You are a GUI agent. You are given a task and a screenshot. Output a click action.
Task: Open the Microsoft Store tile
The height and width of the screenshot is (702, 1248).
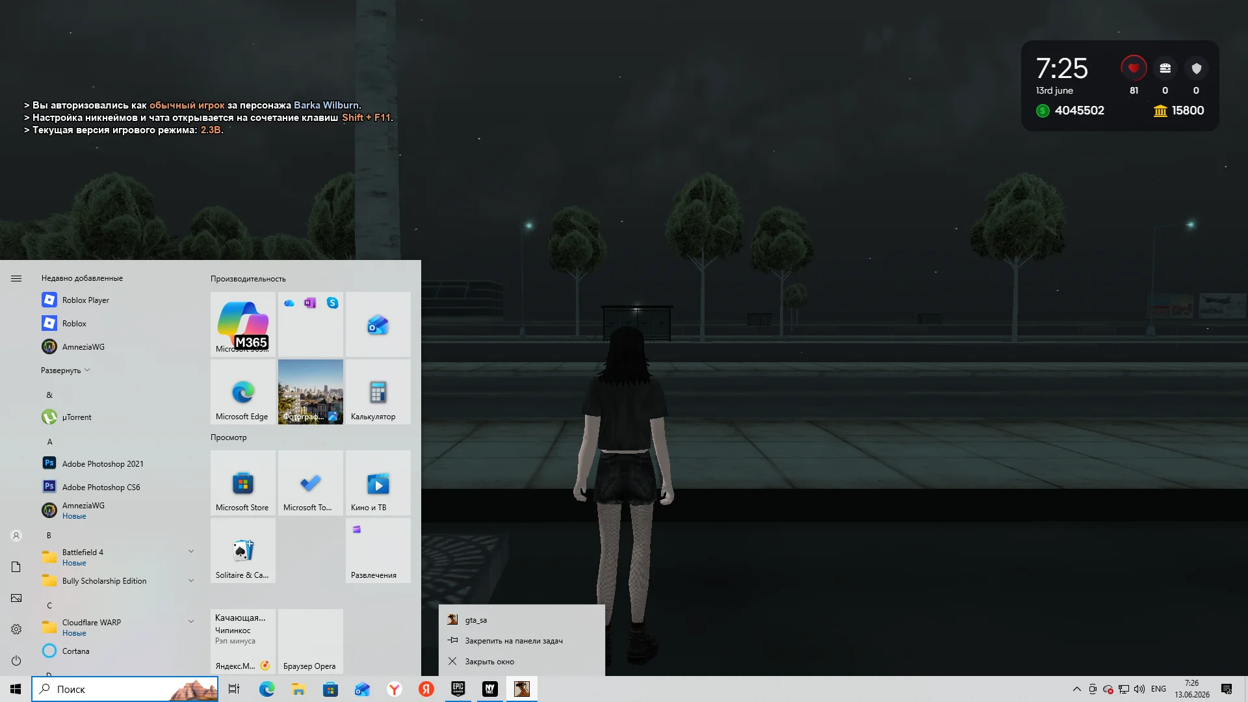[243, 482]
